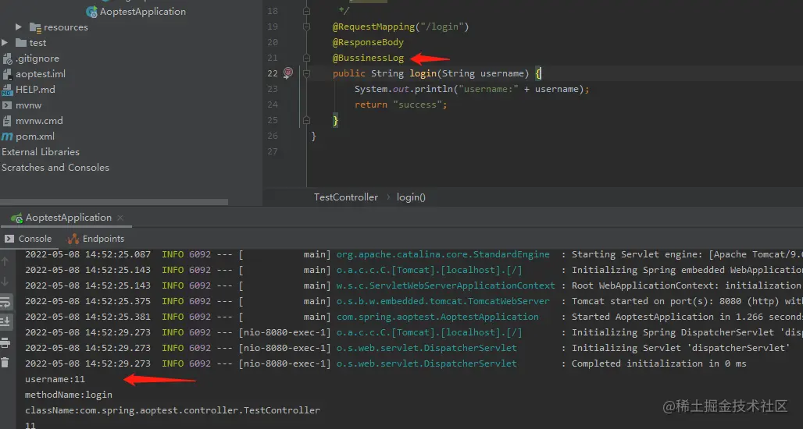Open com.spring.aoptest.AoptestApplication link in console
Screen dimensions: 803x429
coord(437,317)
